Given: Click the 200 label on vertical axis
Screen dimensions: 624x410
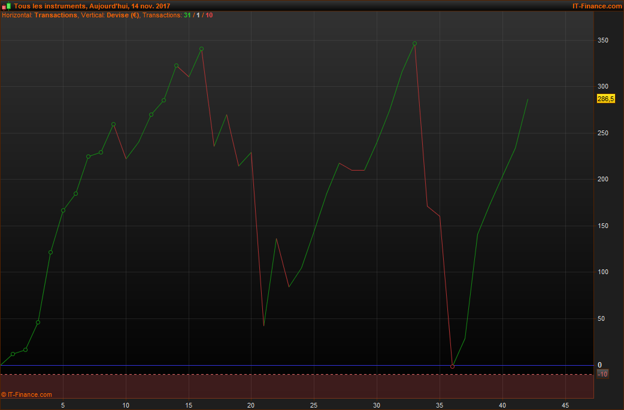Looking at the screenshot, I should pos(602,179).
